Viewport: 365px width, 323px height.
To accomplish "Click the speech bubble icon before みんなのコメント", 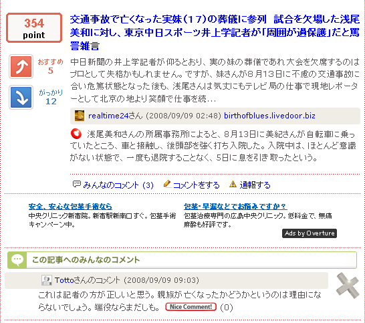I will click(77, 184).
